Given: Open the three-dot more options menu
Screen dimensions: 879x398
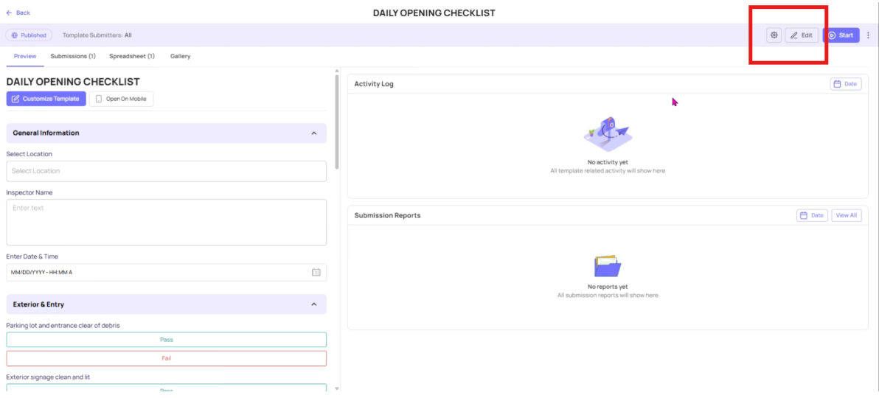Looking at the screenshot, I should point(868,35).
